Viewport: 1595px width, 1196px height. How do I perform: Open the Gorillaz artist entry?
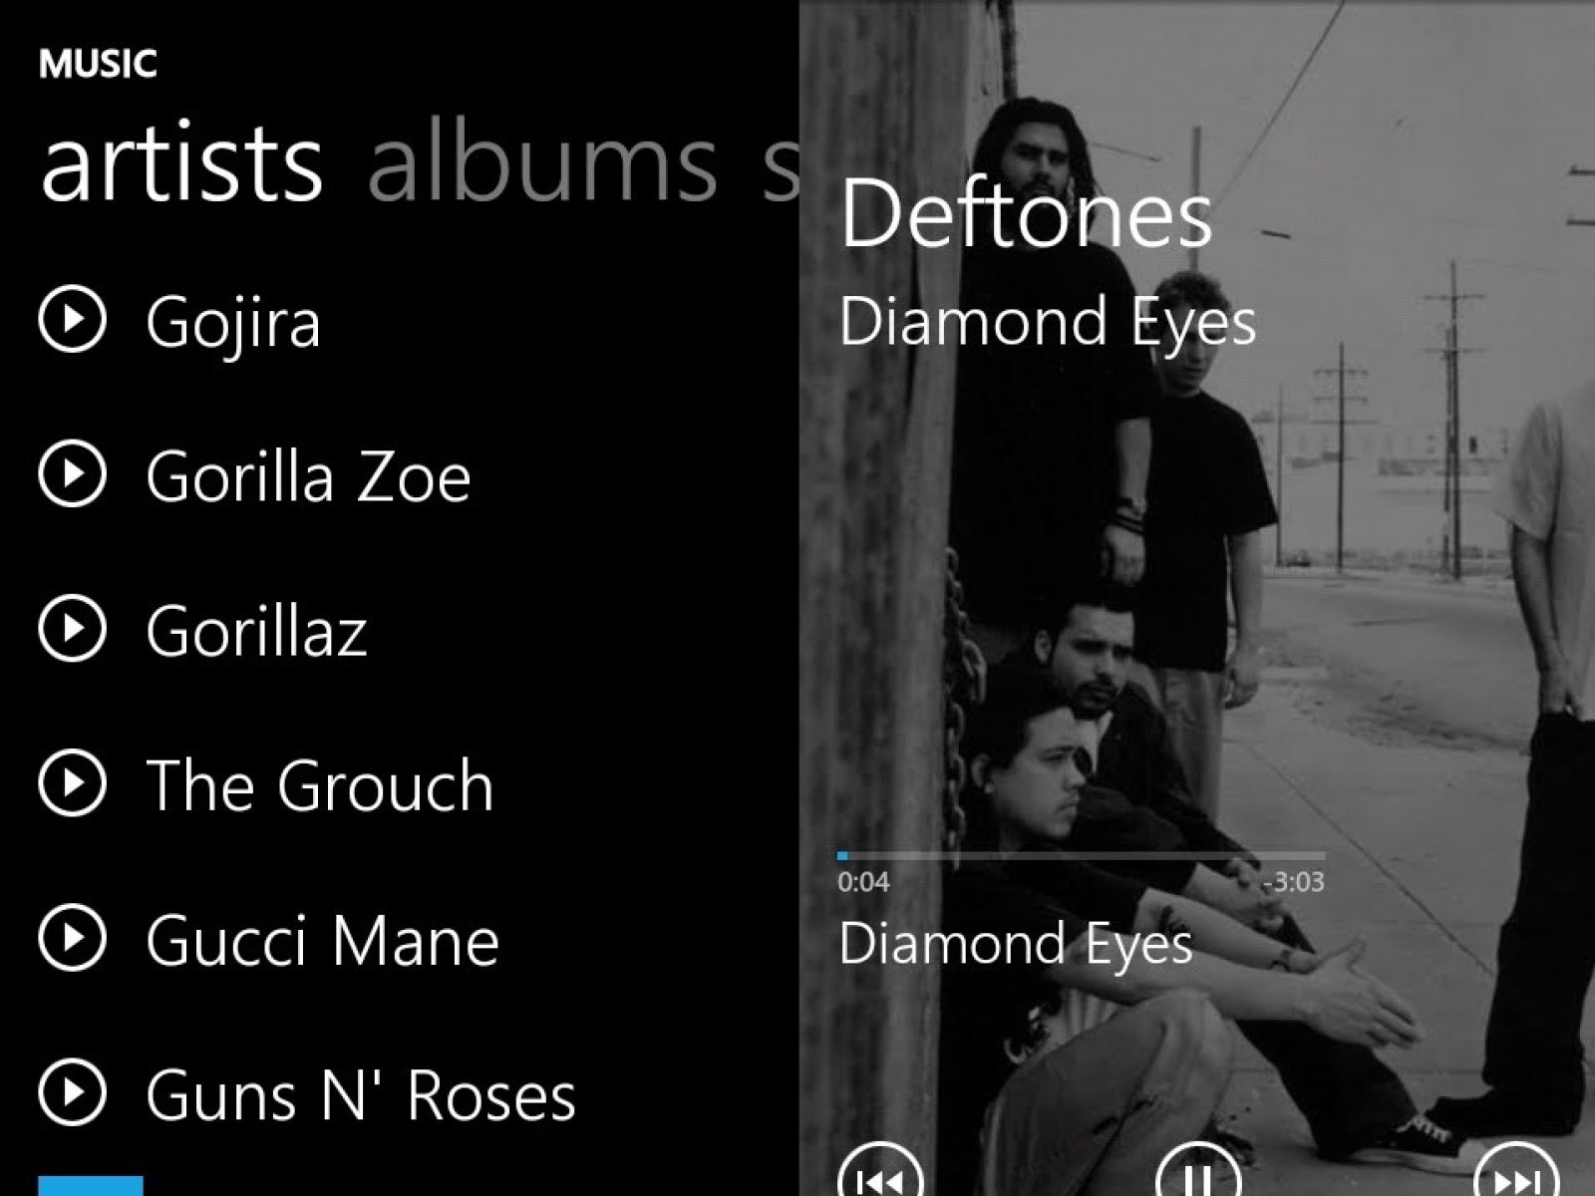[256, 632]
